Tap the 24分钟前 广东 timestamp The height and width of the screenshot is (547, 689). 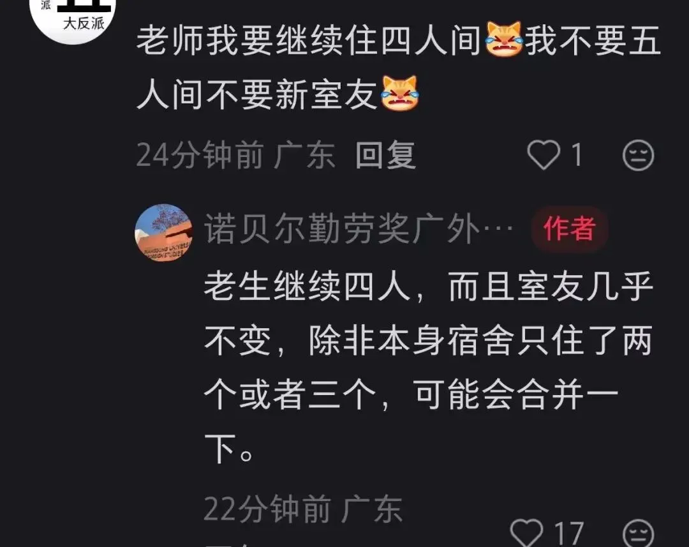[x=236, y=154]
